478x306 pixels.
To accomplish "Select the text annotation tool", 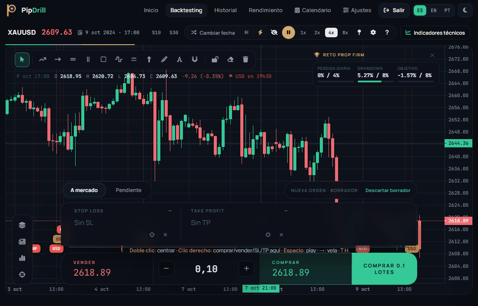I will 179,60.
